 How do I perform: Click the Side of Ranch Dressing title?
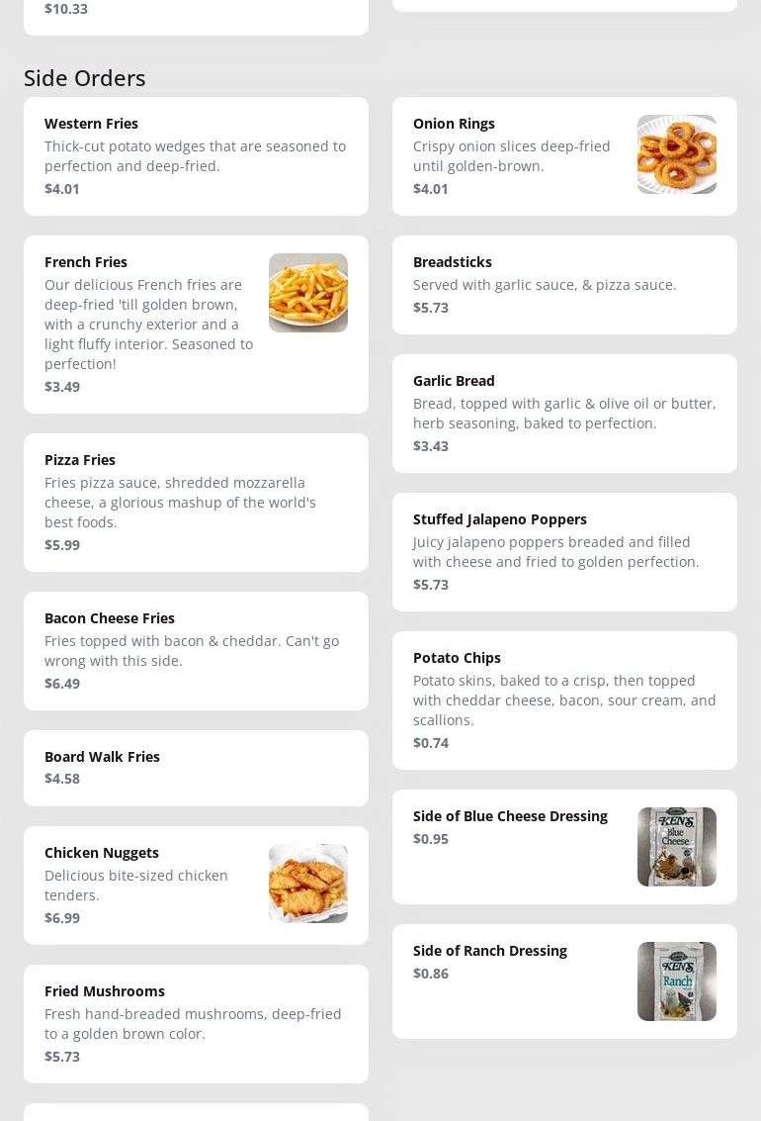(x=490, y=951)
